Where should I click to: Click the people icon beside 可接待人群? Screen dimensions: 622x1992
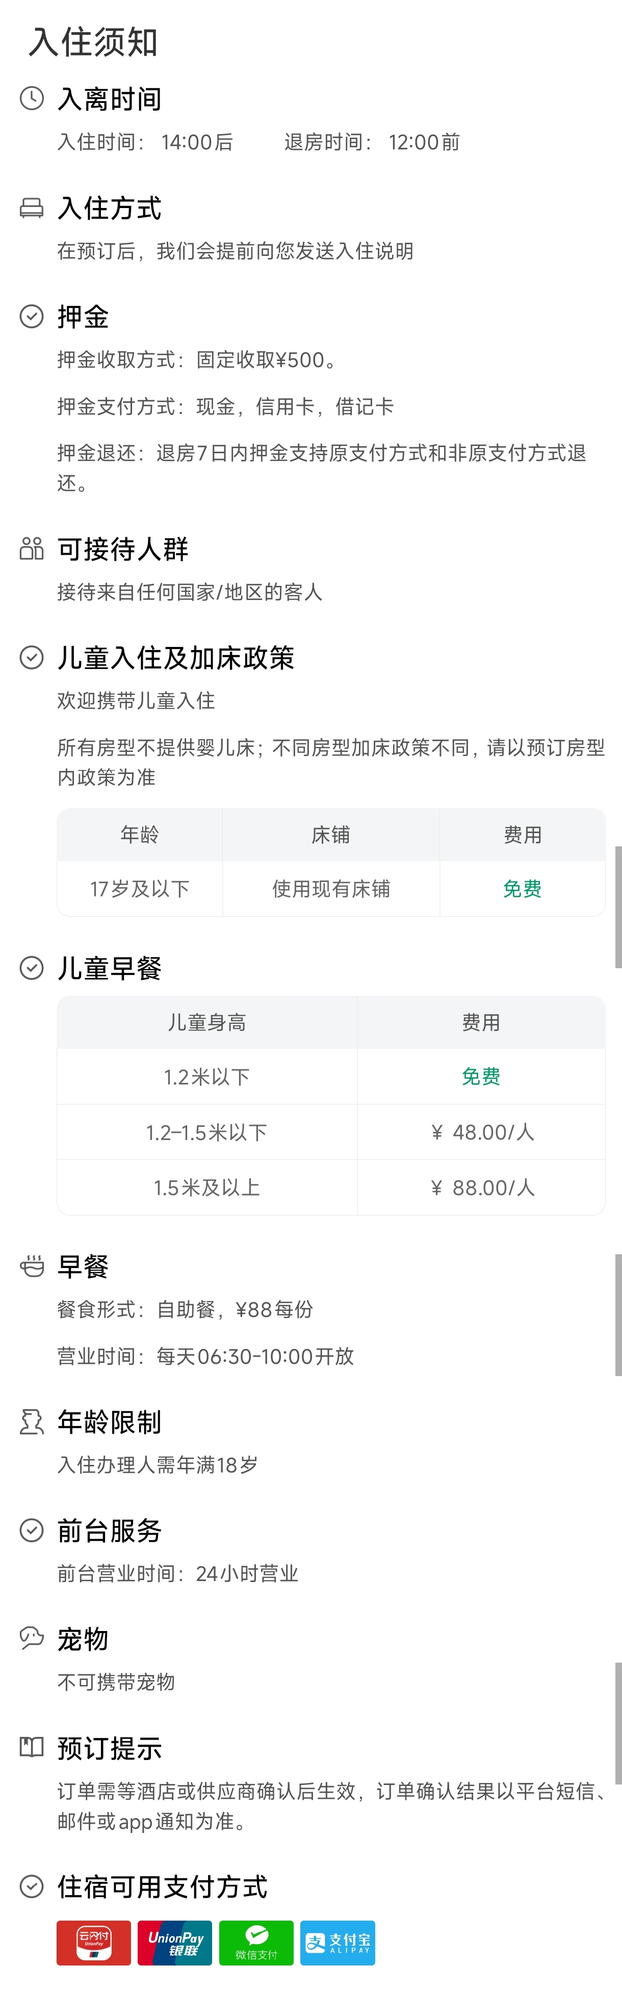31,549
